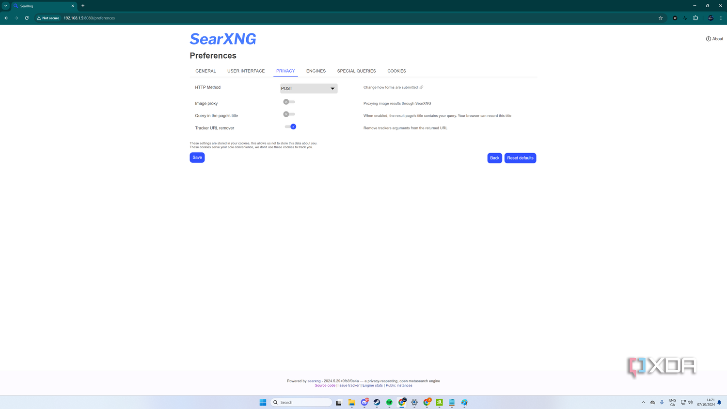Switch to the USER INTERFACE tab

click(246, 71)
